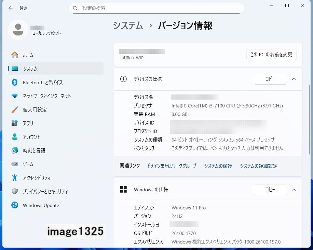Collapse the Windows の仕様 section

pyautogui.click(x=294, y=189)
